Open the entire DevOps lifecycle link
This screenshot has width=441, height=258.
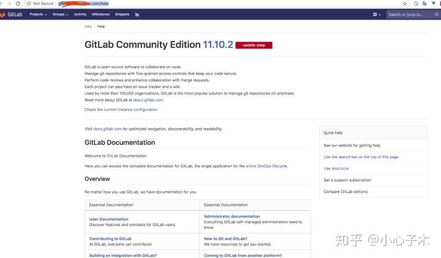[266, 166]
